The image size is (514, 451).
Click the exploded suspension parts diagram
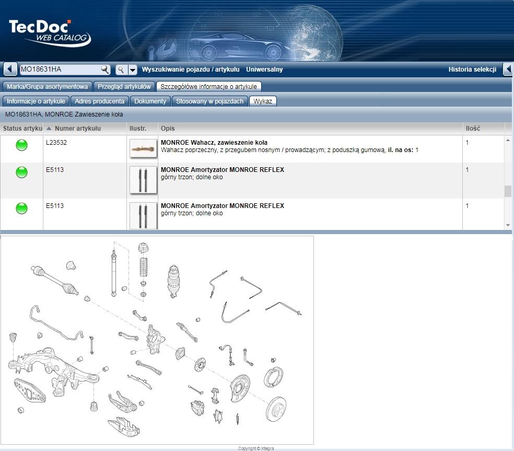point(157,340)
